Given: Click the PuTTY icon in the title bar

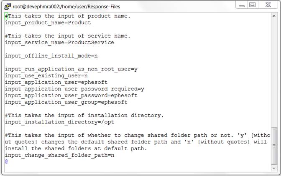Looking at the screenshot, I should pos(8,6).
